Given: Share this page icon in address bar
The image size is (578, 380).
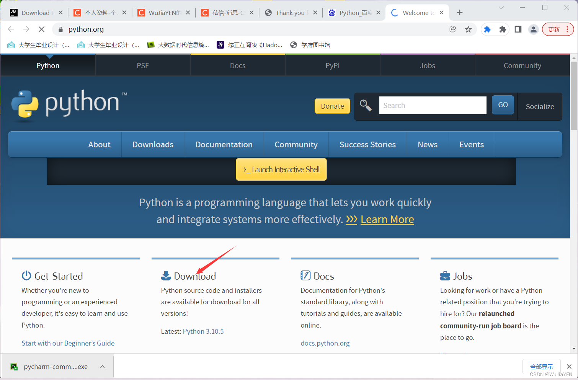Looking at the screenshot, I should tap(453, 29).
